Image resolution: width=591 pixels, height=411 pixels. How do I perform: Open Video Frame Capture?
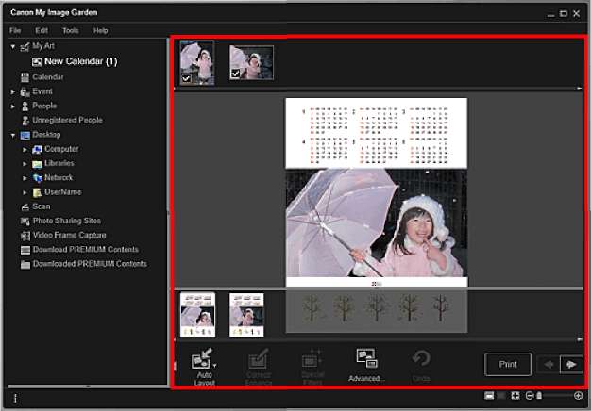[x=69, y=235]
